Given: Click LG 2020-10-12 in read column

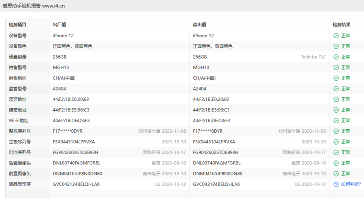Looking at the screenshot, I should [310, 184].
